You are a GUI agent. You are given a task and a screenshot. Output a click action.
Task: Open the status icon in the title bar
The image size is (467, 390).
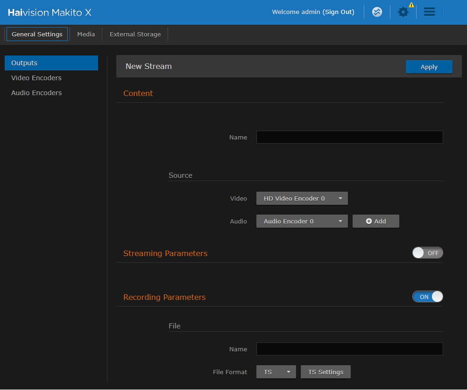pyautogui.click(x=377, y=12)
